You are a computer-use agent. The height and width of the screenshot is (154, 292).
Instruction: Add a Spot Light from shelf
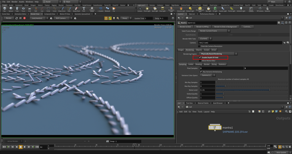[x=155, y=9]
